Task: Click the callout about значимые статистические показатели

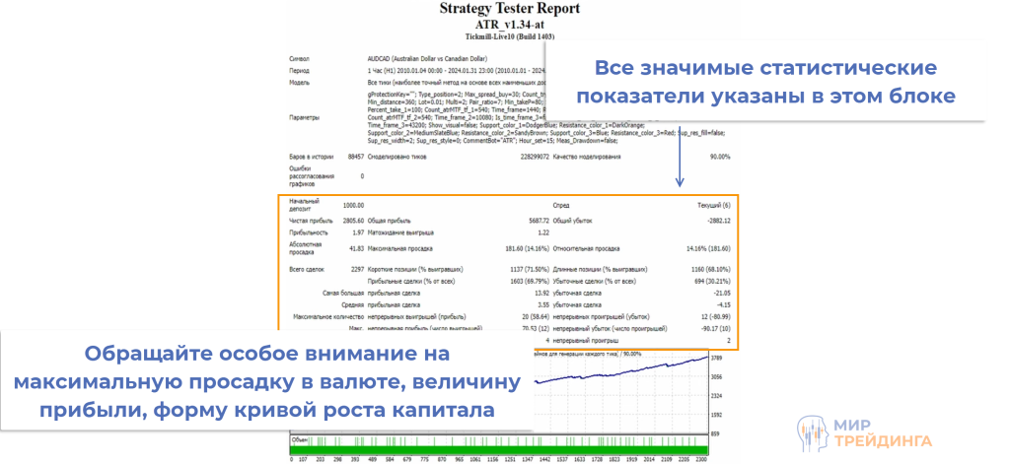Action: coord(764,82)
